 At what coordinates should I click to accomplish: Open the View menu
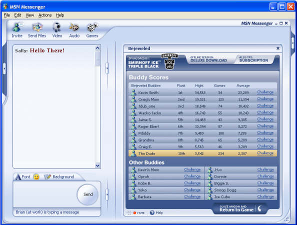[x=30, y=15]
